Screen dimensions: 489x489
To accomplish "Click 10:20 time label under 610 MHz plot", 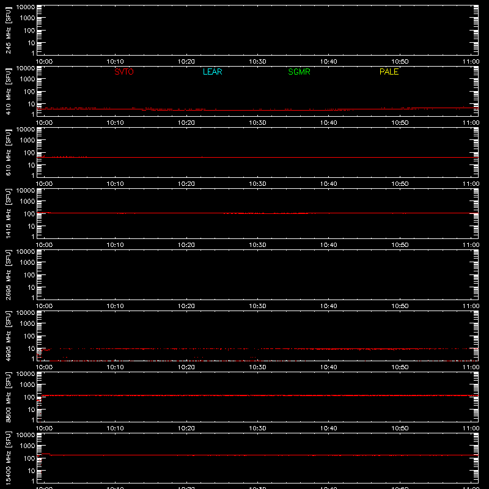I will [186, 184].
